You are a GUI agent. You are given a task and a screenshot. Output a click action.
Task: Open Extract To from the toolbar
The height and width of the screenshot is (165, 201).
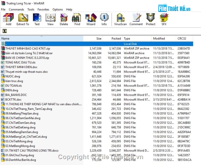(23, 19)
